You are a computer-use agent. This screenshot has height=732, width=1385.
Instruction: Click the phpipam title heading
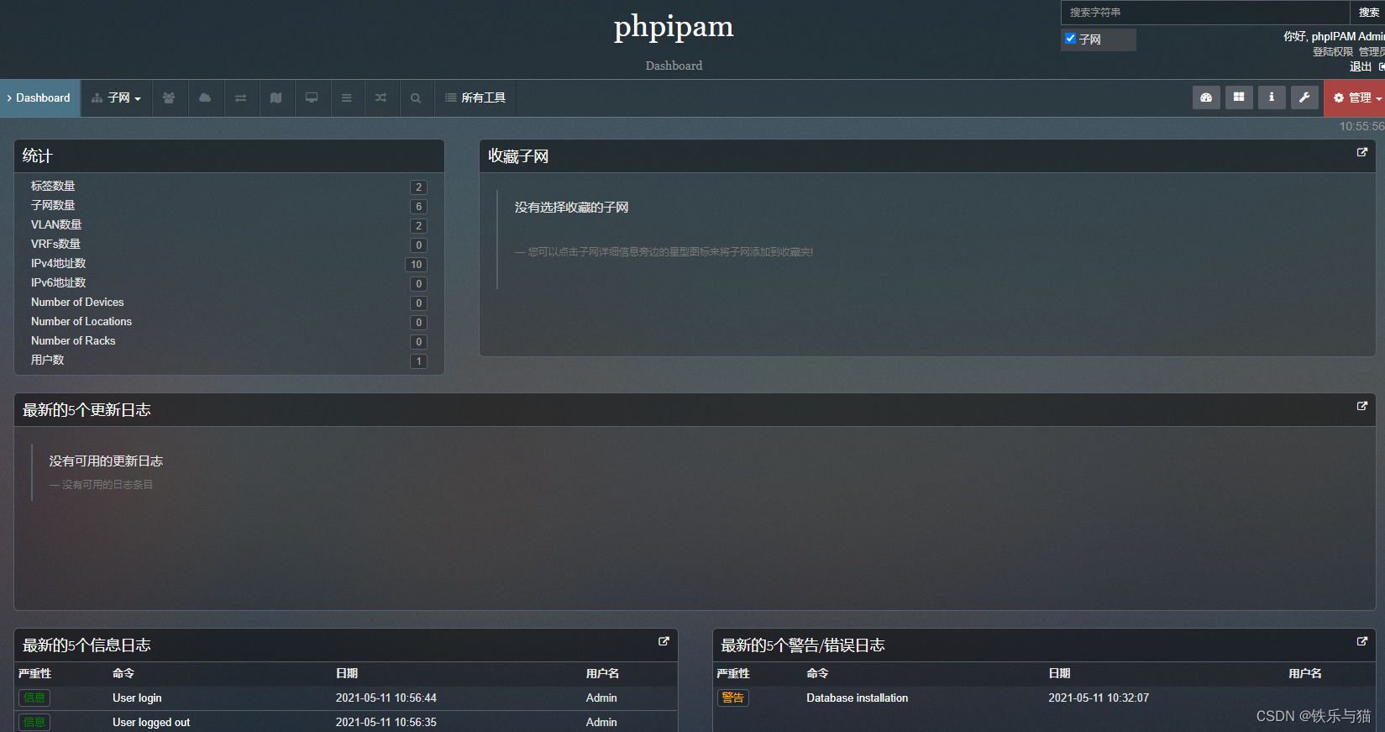[x=674, y=27]
